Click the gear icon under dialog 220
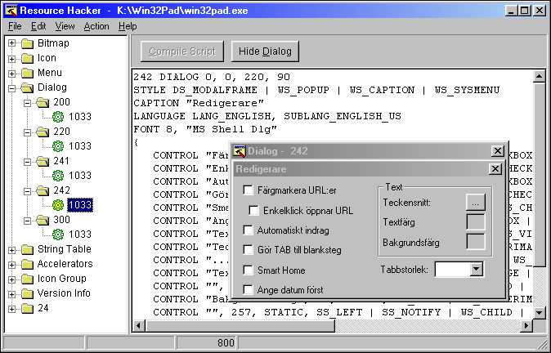This screenshot has height=353, width=551. 58,146
